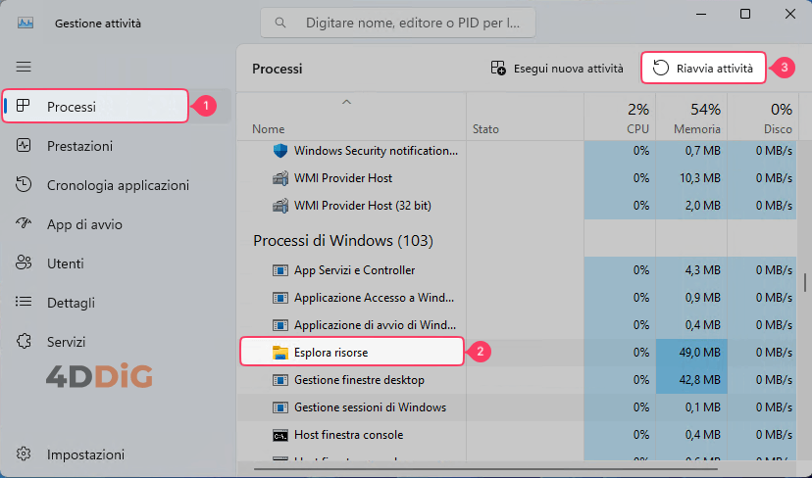This screenshot has height=478, width=812.
Task: Open App di avvio page
Action: [117, 224]
